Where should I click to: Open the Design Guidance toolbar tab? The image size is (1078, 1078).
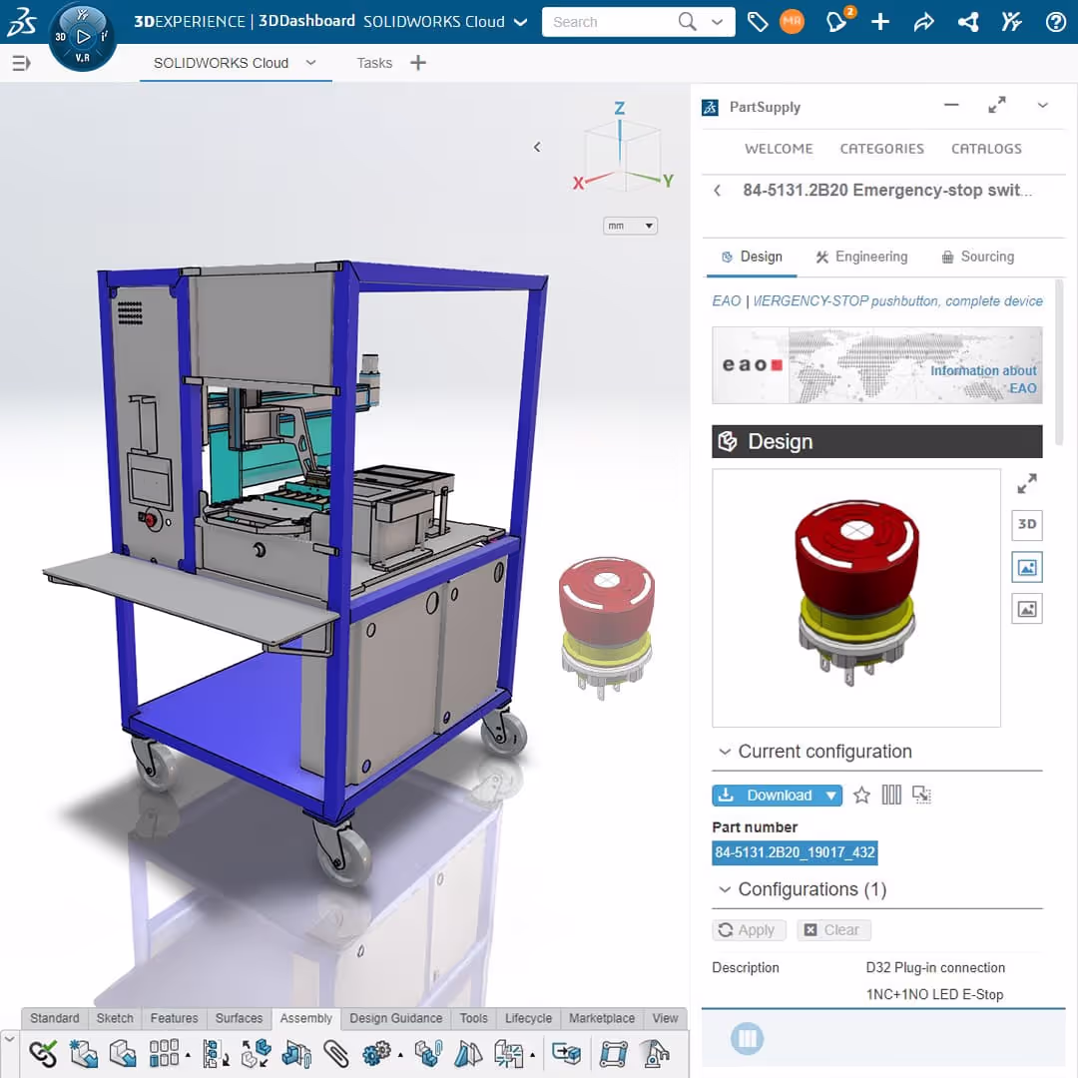pos(396,1018)
